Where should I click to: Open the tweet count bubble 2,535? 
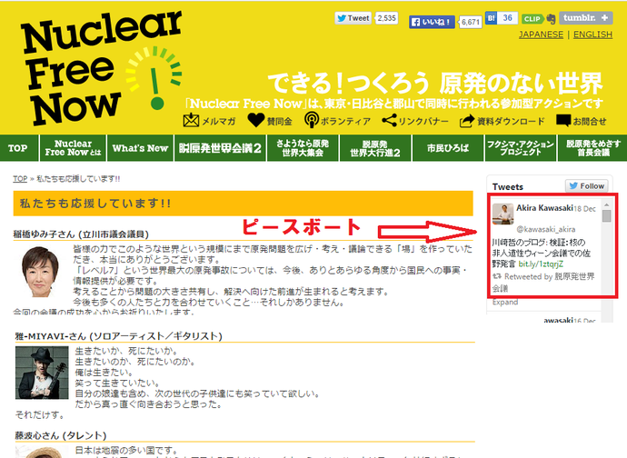click(387, 18)
